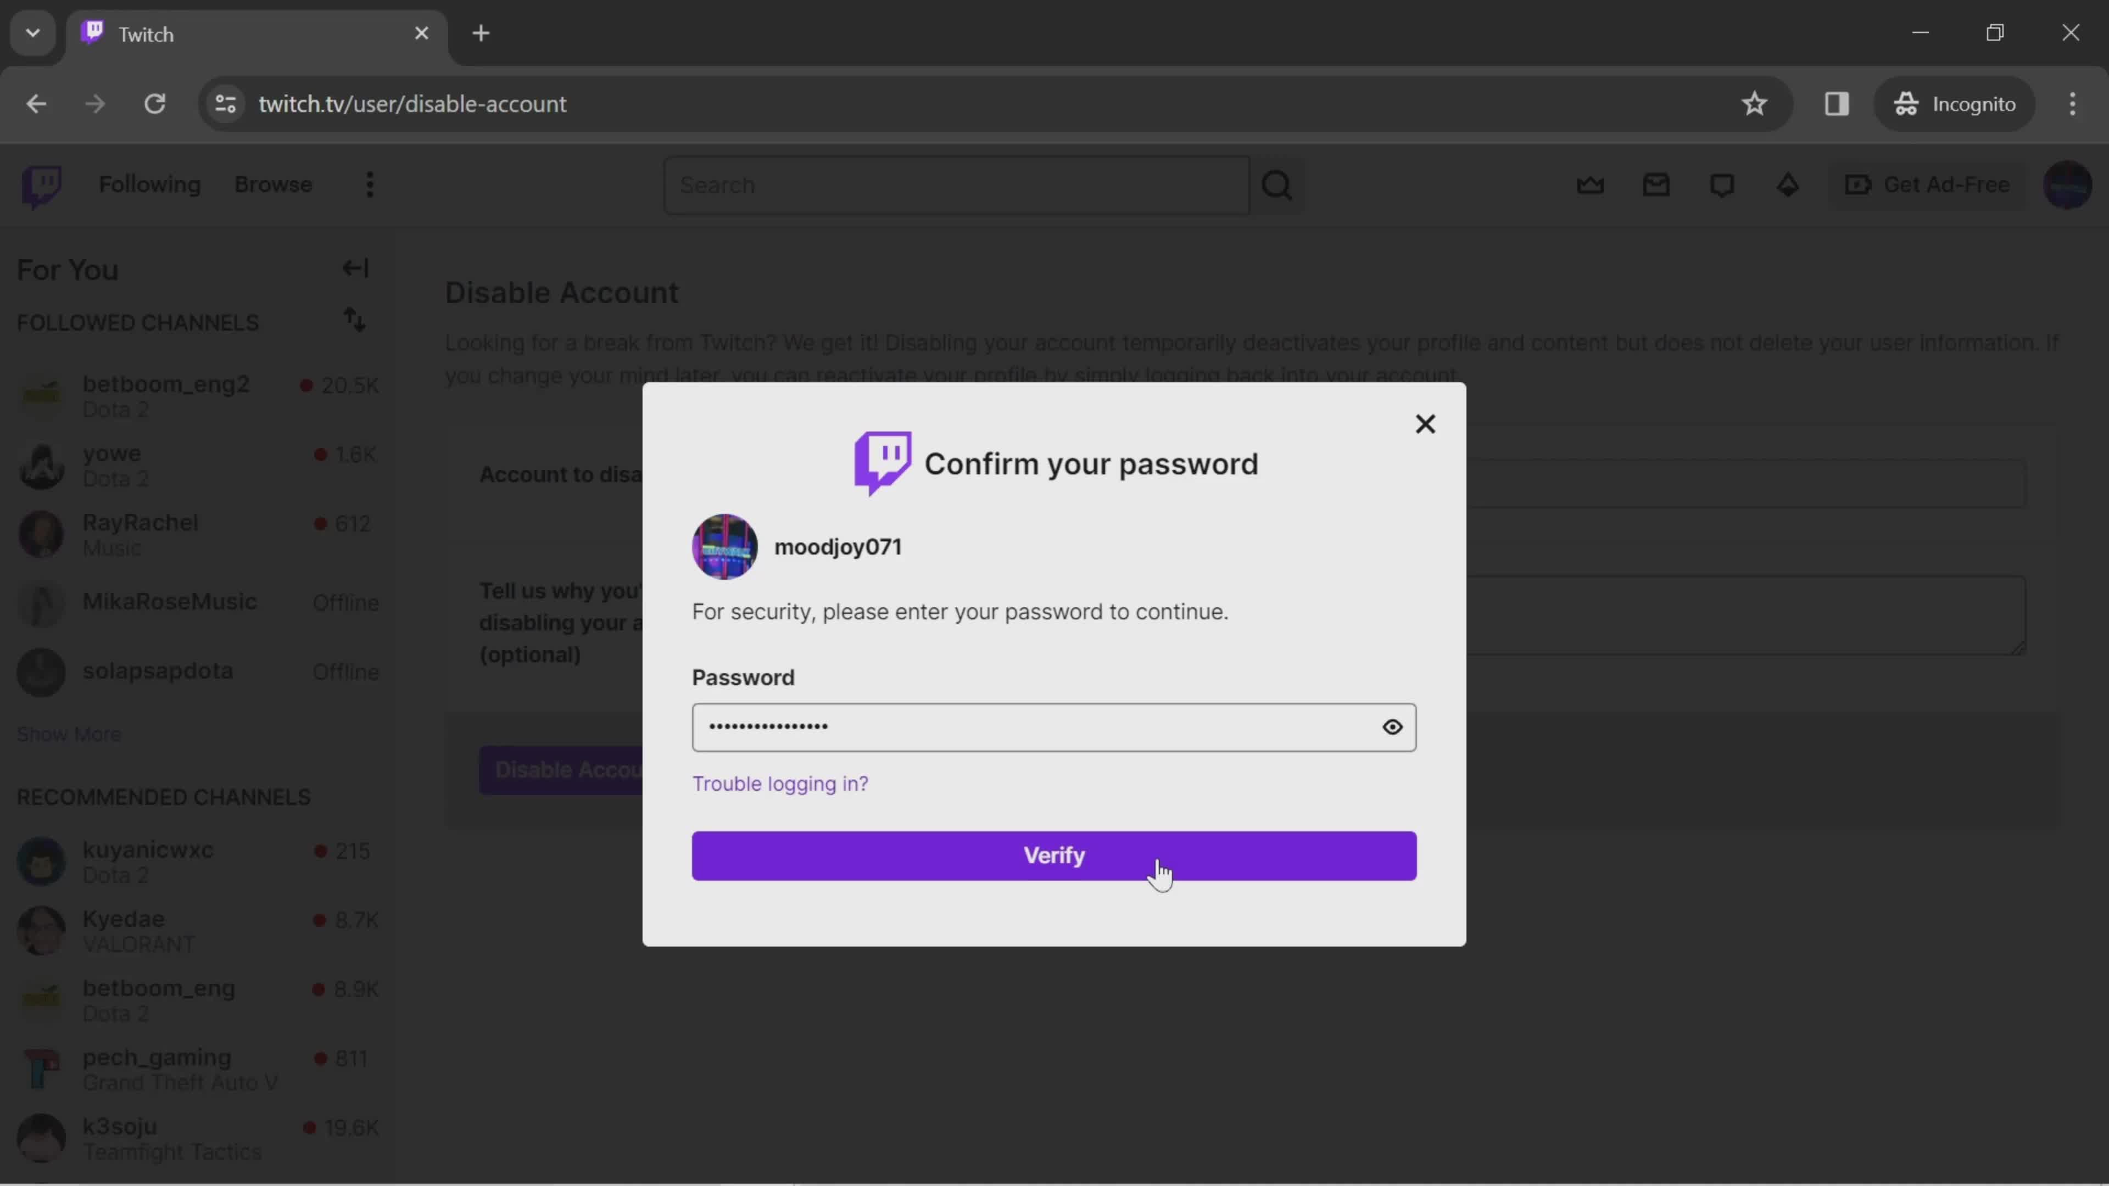Click betboom_eng2 channel thumbnail
The image size is (2109, 1186).
click(39, 394)
